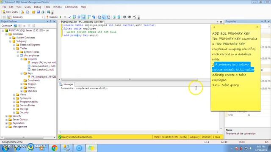Viewport: 271px width, 152px height.
Task: Click the Object Explorer refresh icon
Action: [x=33, y=26]
